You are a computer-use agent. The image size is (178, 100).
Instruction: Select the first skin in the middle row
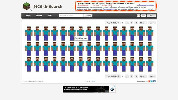tap(29, 49)
